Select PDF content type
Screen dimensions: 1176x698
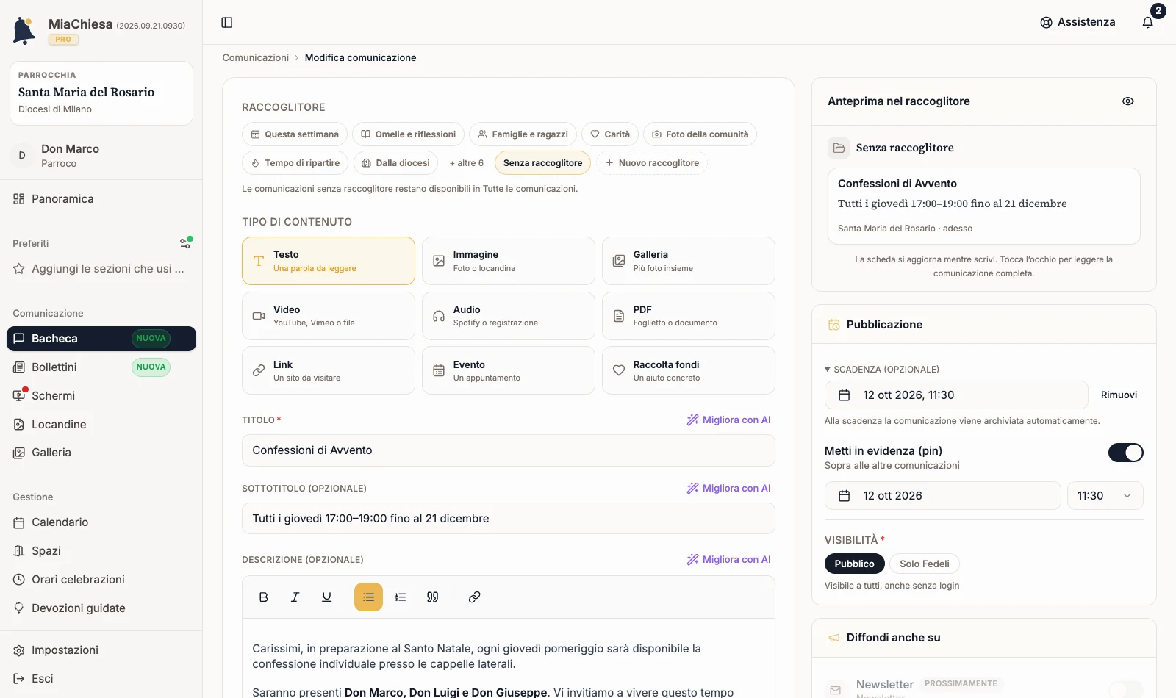pos(689,316)
